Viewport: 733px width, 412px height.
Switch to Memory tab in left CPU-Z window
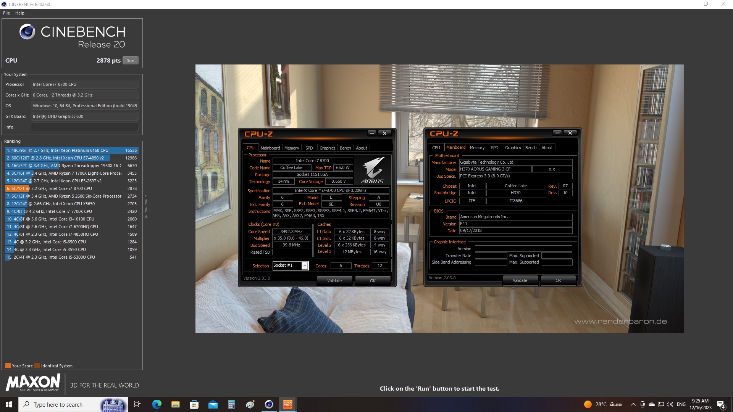(291, 148)
